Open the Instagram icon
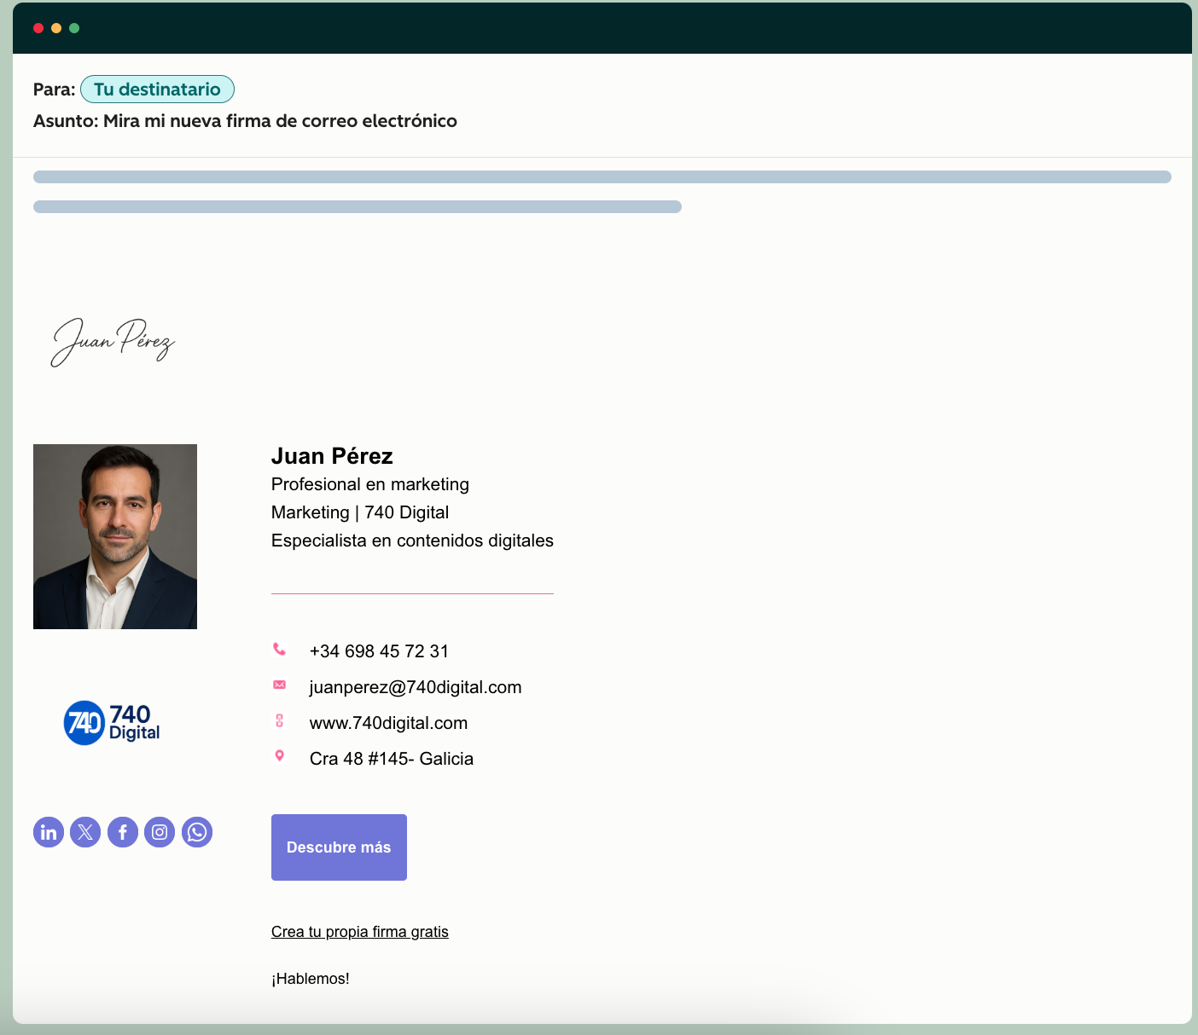The height and width of the screenshot is (1035, 1198). 160,832
